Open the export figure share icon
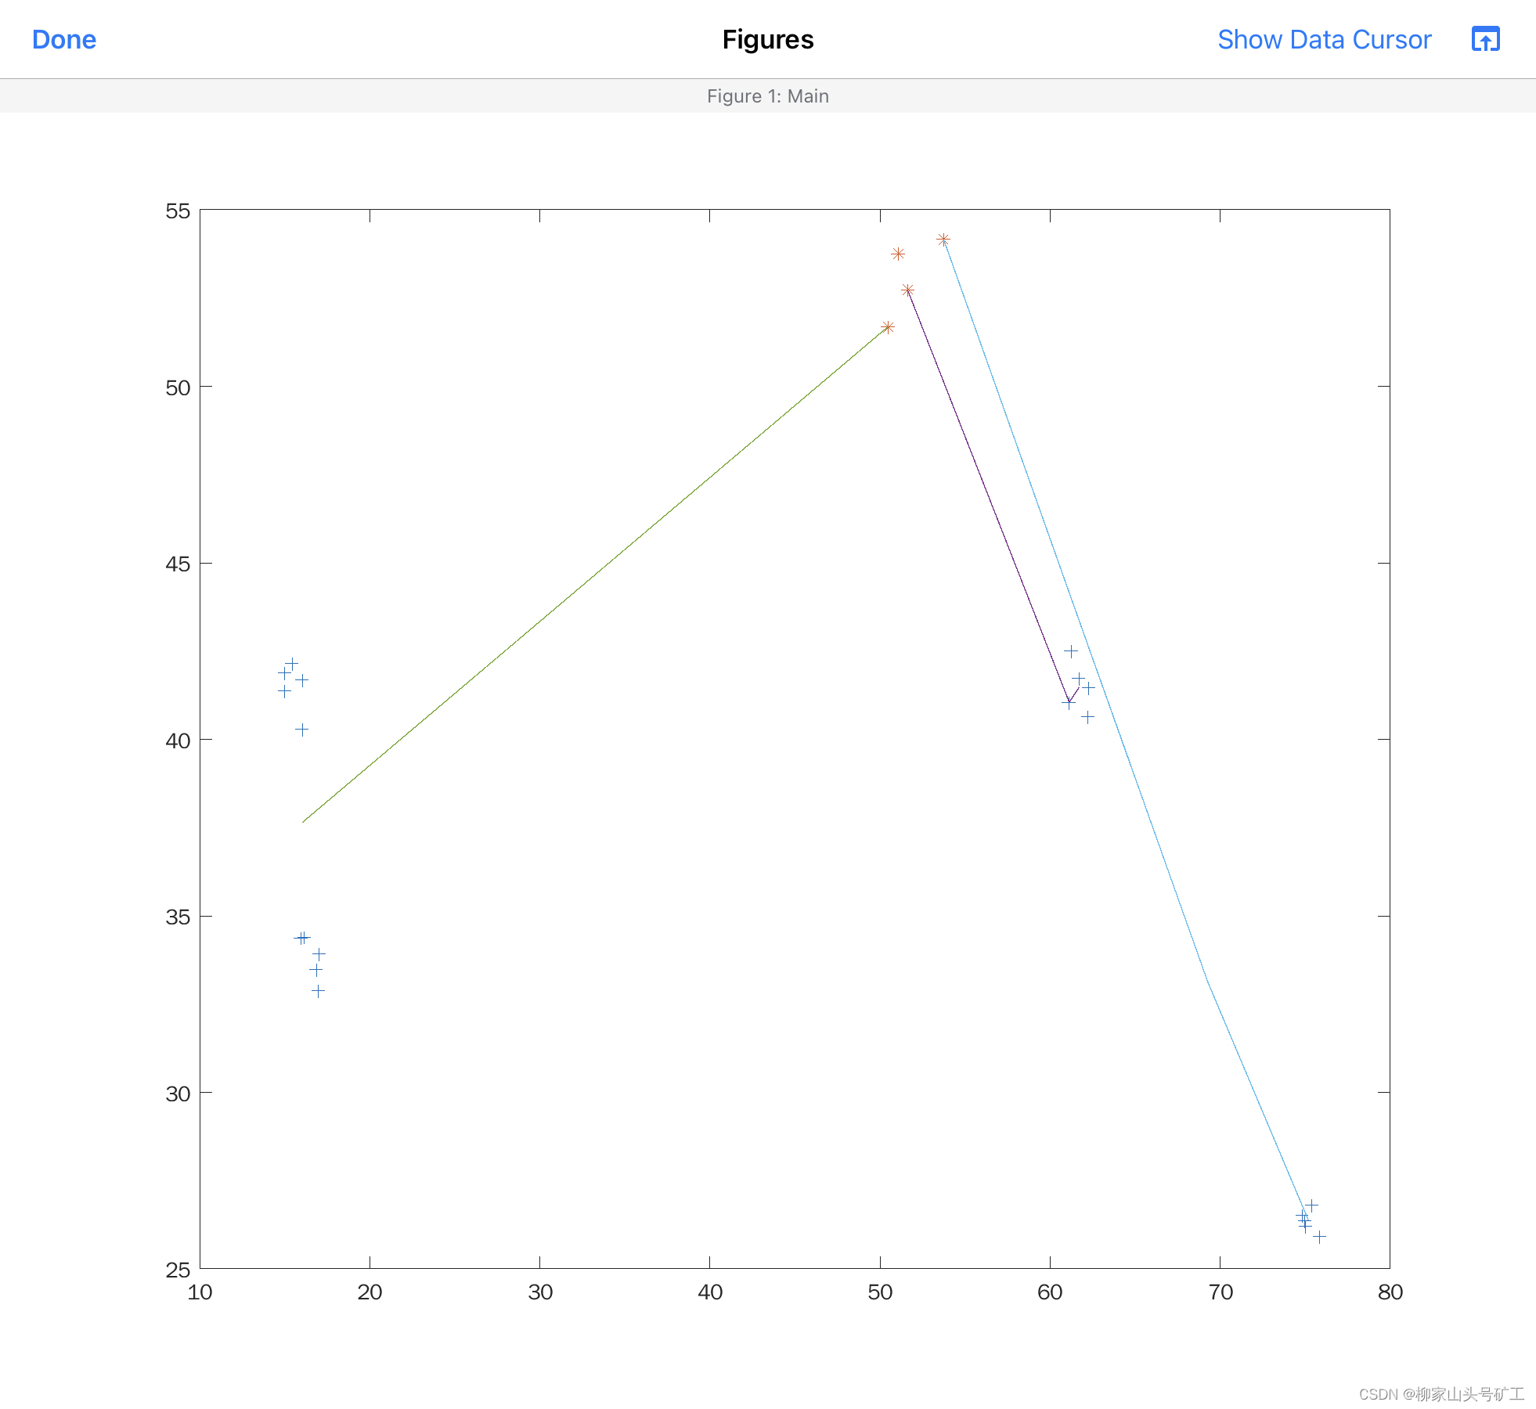 tap(1485, 39)
